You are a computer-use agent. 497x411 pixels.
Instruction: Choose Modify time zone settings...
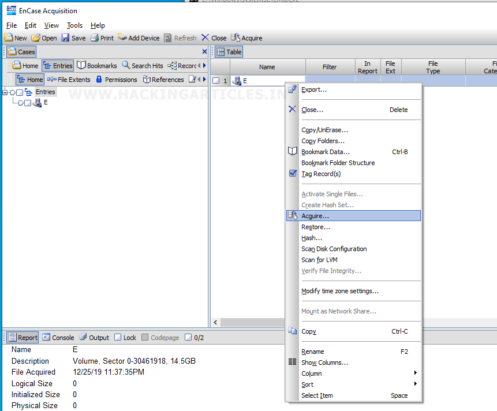(353, 291)
